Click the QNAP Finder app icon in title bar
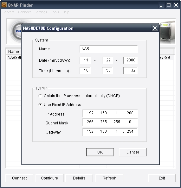This screenshot has height=188, width=181. (x=4, y=5)
